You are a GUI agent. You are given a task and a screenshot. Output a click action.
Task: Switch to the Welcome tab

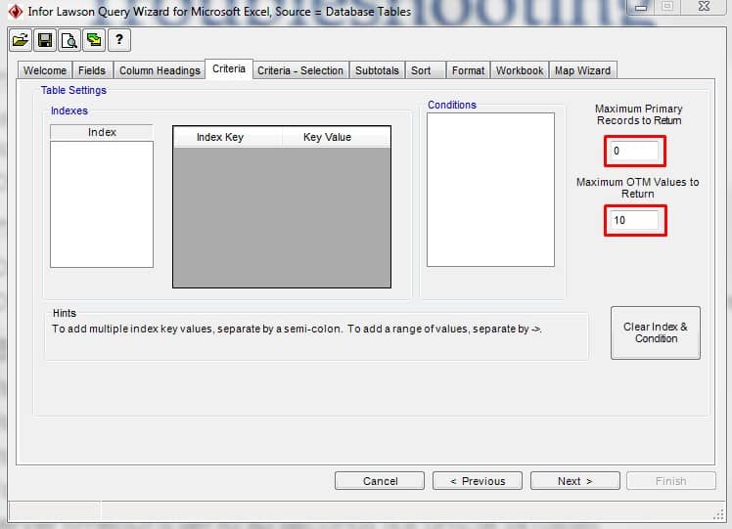45,70
